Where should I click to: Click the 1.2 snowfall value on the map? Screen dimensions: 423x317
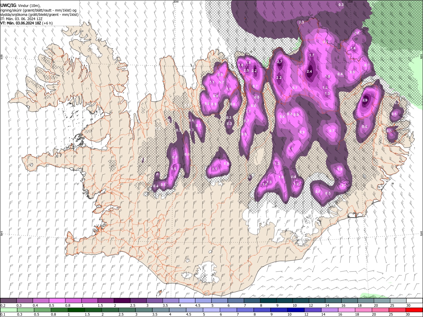point(296,184)
